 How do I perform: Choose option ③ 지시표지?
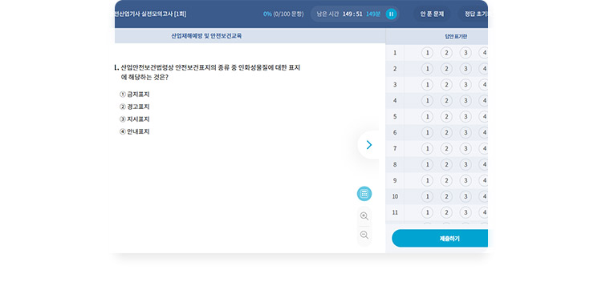pos(134,119)
